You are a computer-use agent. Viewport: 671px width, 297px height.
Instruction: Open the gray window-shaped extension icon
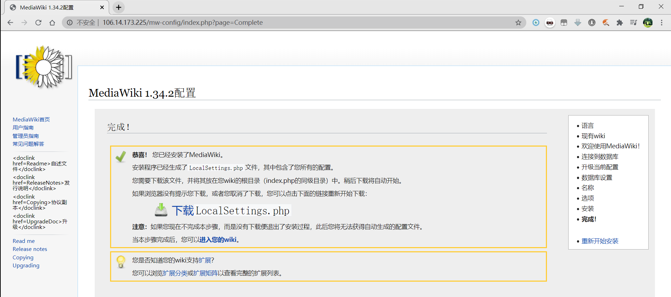564,23
